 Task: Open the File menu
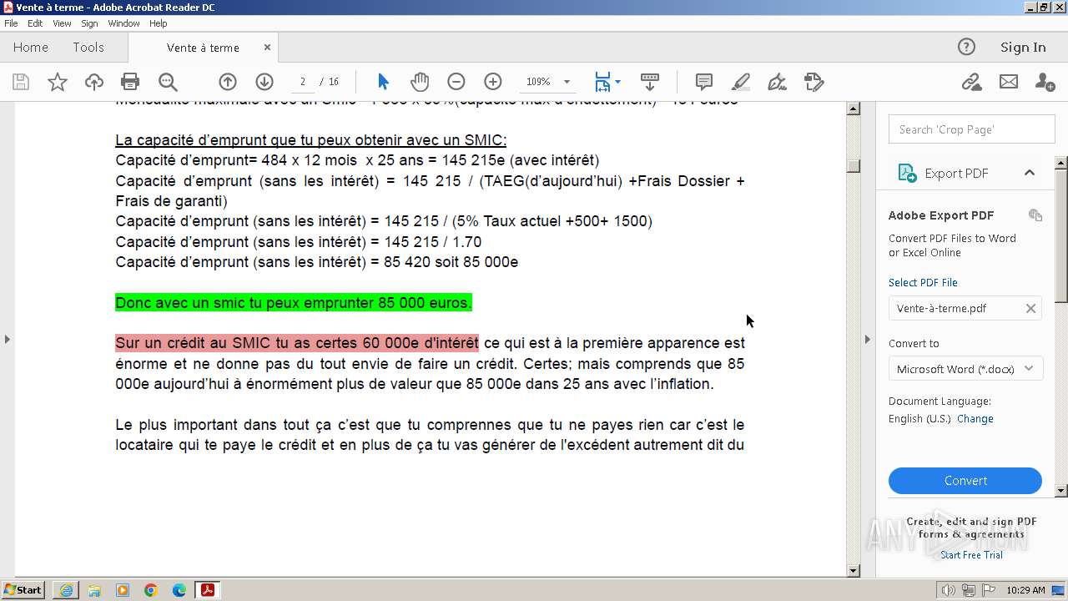click(11, 23)
